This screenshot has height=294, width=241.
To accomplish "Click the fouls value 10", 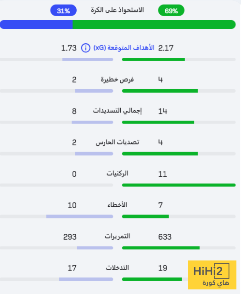I will 72,205.
